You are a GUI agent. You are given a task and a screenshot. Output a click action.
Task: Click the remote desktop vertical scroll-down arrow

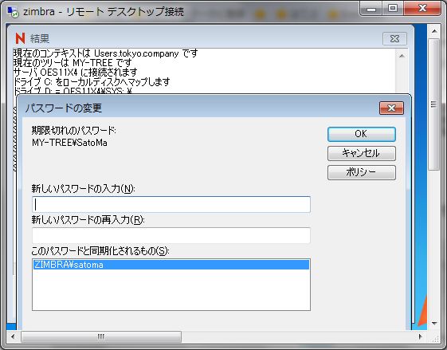click(434, 323)
